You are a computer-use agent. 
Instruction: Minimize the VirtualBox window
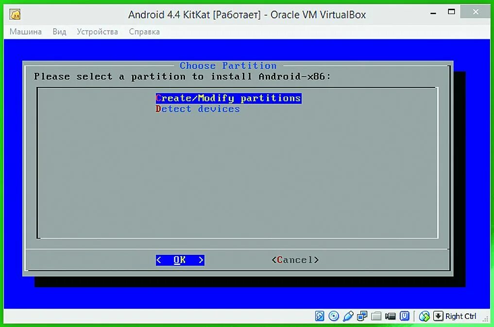pos(433,13)
